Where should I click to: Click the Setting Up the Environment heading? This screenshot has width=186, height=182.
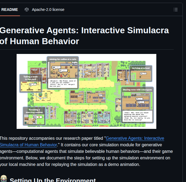53,180
